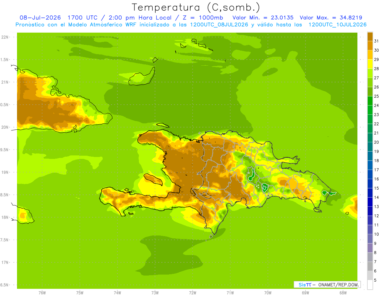Select the initialization stamp "1200UTC_08JUL2026"
This screenshot has height=297, width=385.
219,25
